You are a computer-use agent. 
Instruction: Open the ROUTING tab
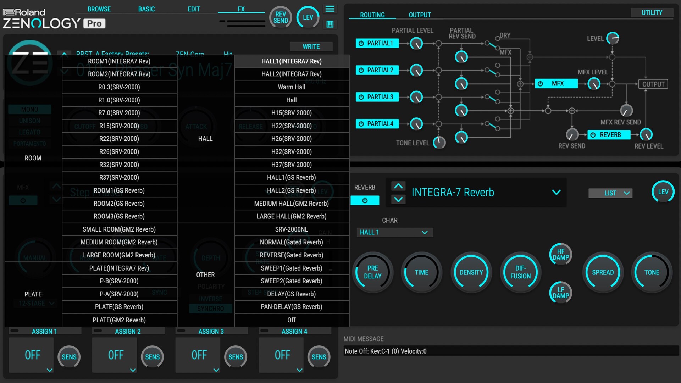(372, 15)
